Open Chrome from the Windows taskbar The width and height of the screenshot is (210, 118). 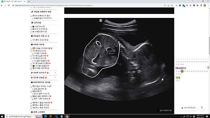(67, 116)
